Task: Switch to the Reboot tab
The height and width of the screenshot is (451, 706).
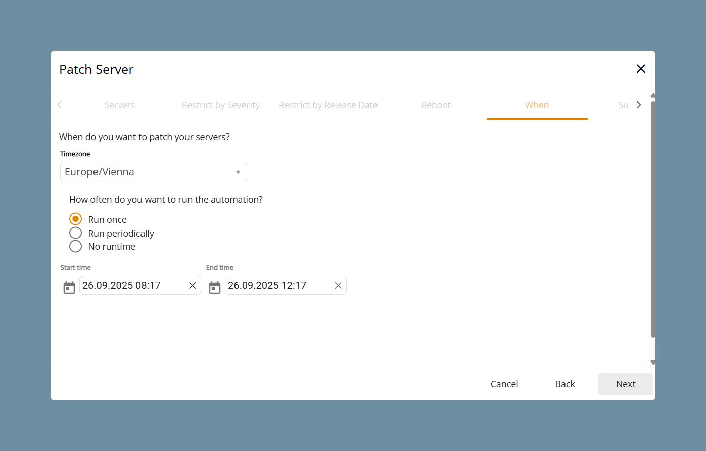Action: click(436, 105)
